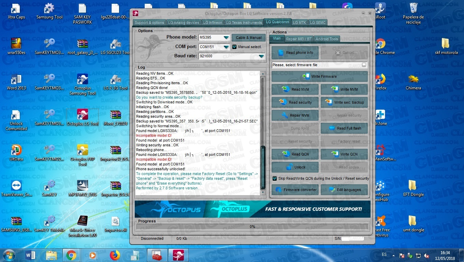Click Firefox icon in the taskbar
Viewport: 464px width, 262px height.
click(x=115, y=255)
